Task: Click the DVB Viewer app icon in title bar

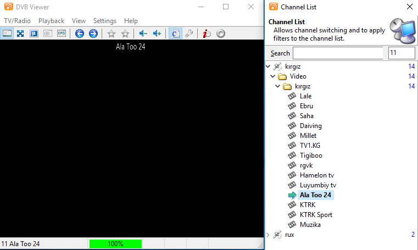Action: (9, 7)
